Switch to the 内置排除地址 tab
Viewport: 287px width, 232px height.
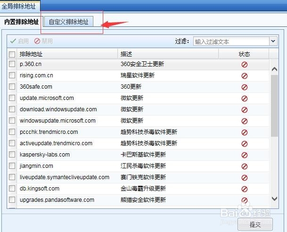point(21,22)
